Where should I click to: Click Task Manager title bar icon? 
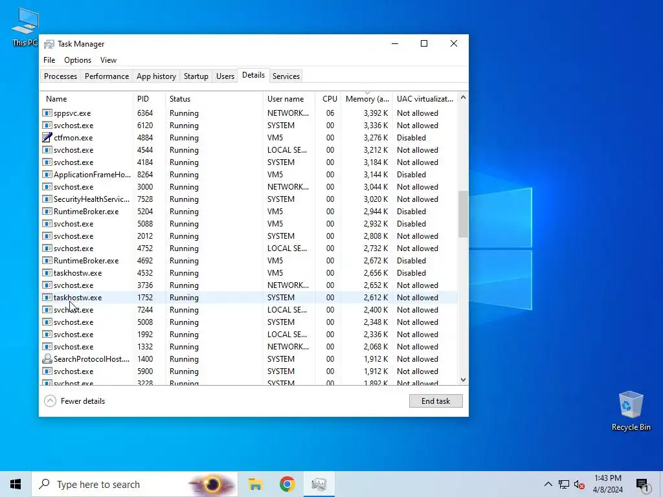[49, 44]
